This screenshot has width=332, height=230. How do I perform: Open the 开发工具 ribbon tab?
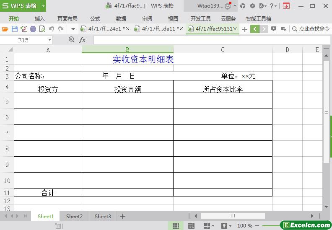coord(200,18)
